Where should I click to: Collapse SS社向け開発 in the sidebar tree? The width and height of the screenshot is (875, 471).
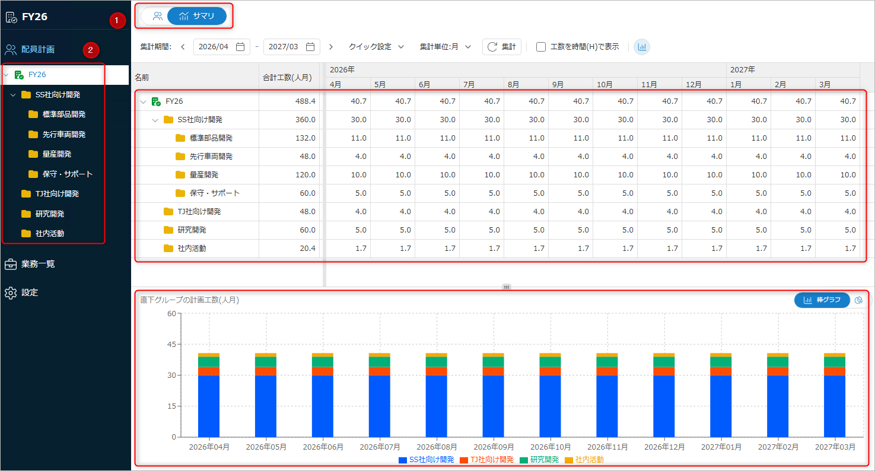pos(13,95)
